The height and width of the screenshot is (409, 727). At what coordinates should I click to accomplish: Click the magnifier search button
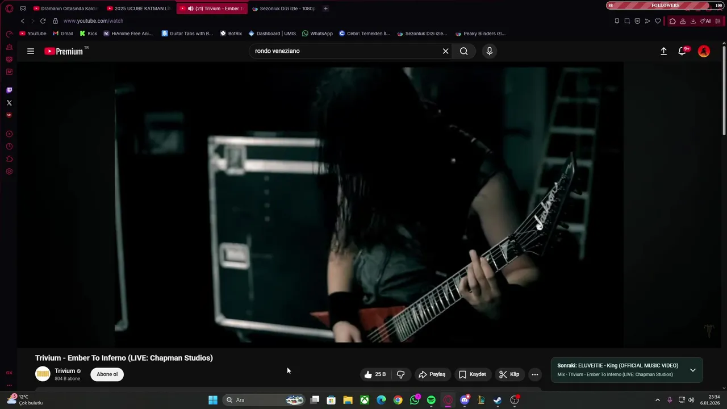click(464, 51)
